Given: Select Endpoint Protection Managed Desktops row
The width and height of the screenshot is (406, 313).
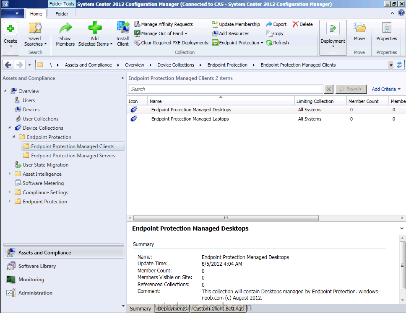Looking at the screenshot, I should coord(266,110).
